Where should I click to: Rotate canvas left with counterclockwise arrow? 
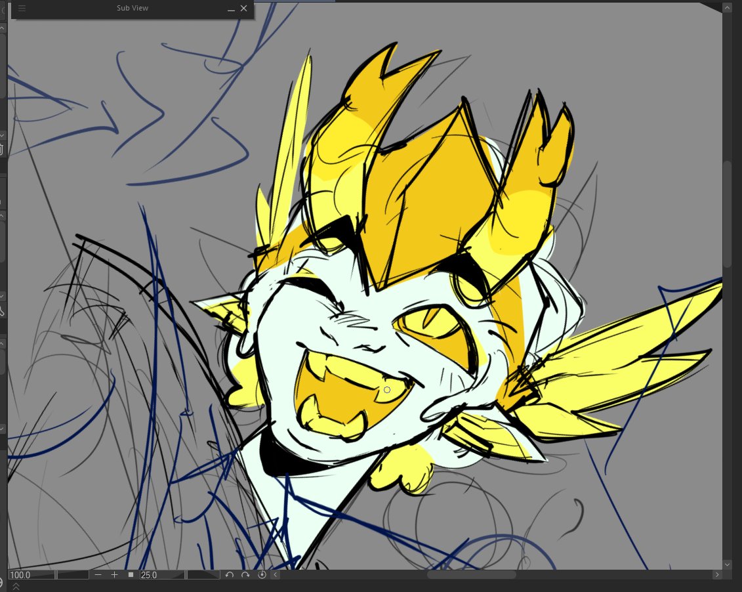click(x=230, y=575)
